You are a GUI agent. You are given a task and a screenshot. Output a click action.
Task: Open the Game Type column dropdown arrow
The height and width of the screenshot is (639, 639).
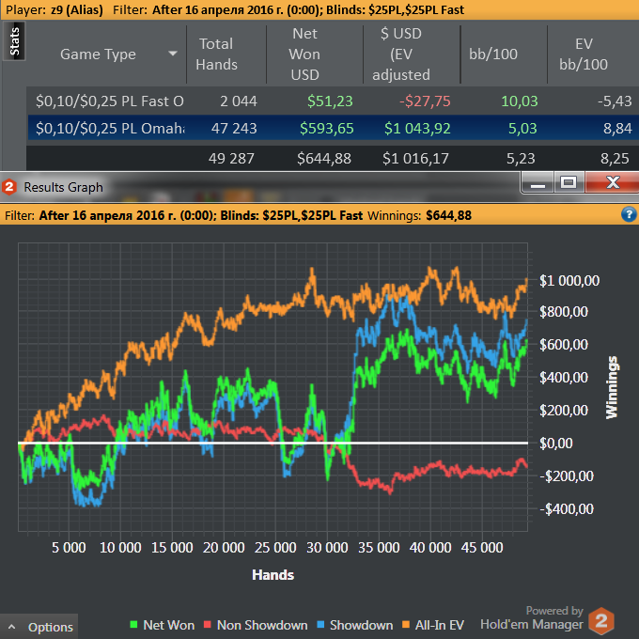[173, 54]
